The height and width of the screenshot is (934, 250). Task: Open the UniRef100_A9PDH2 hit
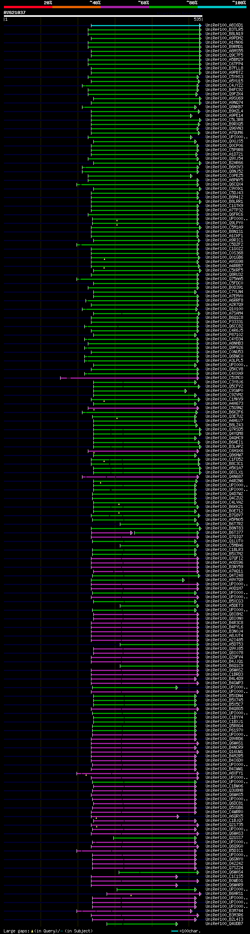224,38
